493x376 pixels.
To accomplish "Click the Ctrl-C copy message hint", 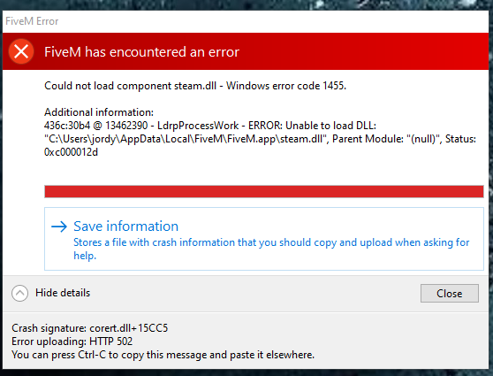I will click(x=163, y=355).
